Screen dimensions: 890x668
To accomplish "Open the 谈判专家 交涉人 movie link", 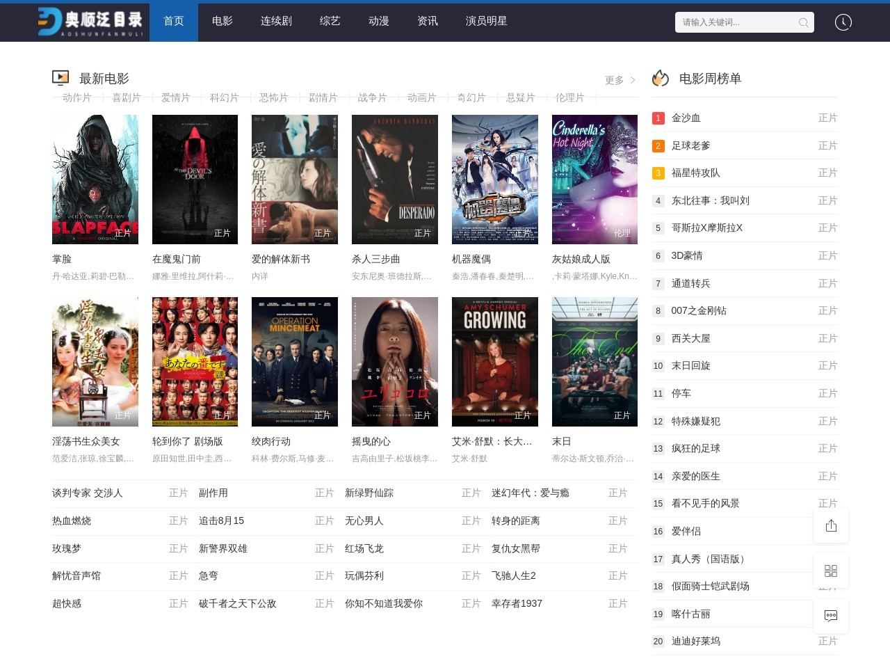I will point(88,493).
